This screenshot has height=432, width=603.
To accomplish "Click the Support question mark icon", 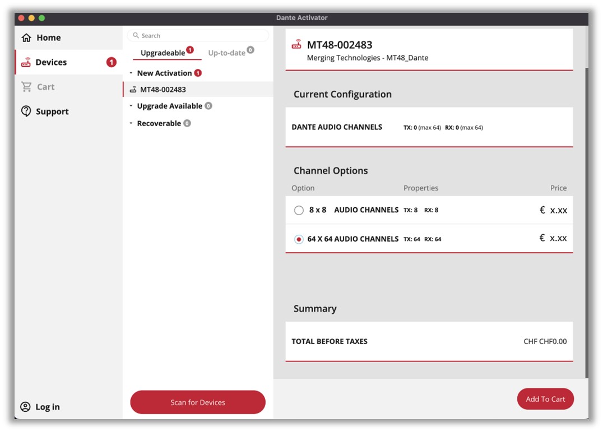I will click(26, 112).
